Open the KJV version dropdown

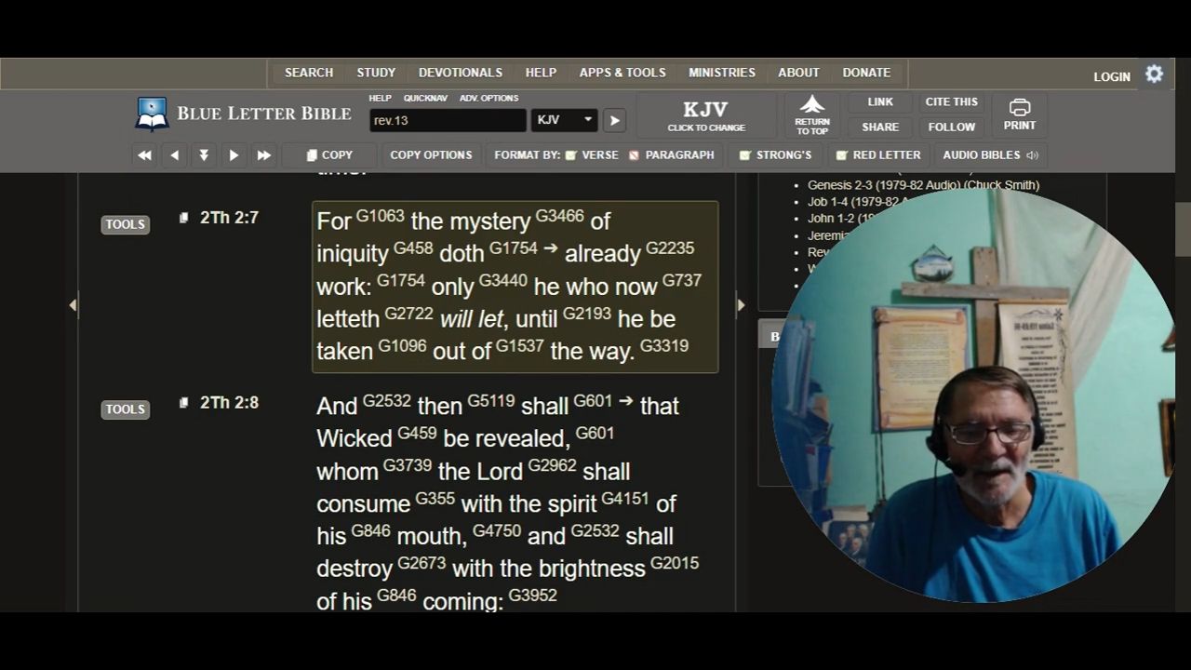(x=565, y=120)
